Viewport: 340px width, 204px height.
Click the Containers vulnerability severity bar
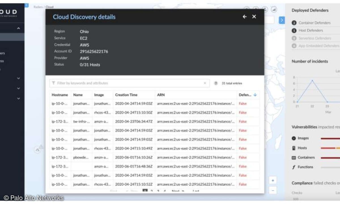[330, 158]
